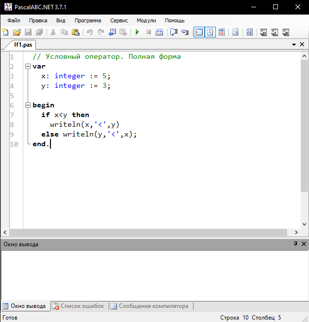Image resolution: width=309 pixels, height=322 pixels.
Task: Open the Модули menu
Action: [x=146, y=20]
